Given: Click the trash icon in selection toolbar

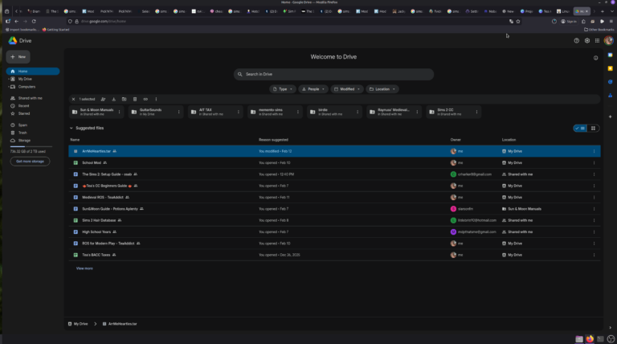Looking at the screenshot, I should [135, 99].
